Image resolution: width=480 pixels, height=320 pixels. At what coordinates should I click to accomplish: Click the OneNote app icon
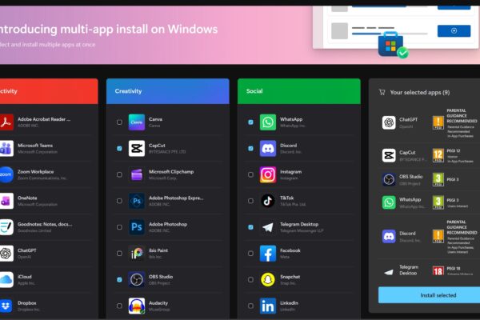click(x=6, y=201)
